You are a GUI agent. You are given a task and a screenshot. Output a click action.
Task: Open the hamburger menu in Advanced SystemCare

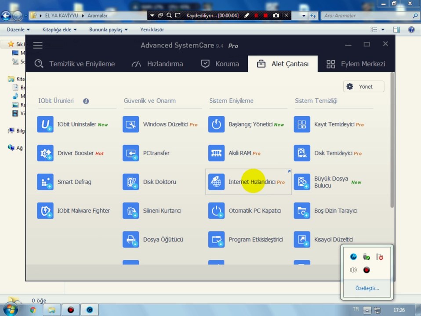pyautogui.click(x=38, y=45)
